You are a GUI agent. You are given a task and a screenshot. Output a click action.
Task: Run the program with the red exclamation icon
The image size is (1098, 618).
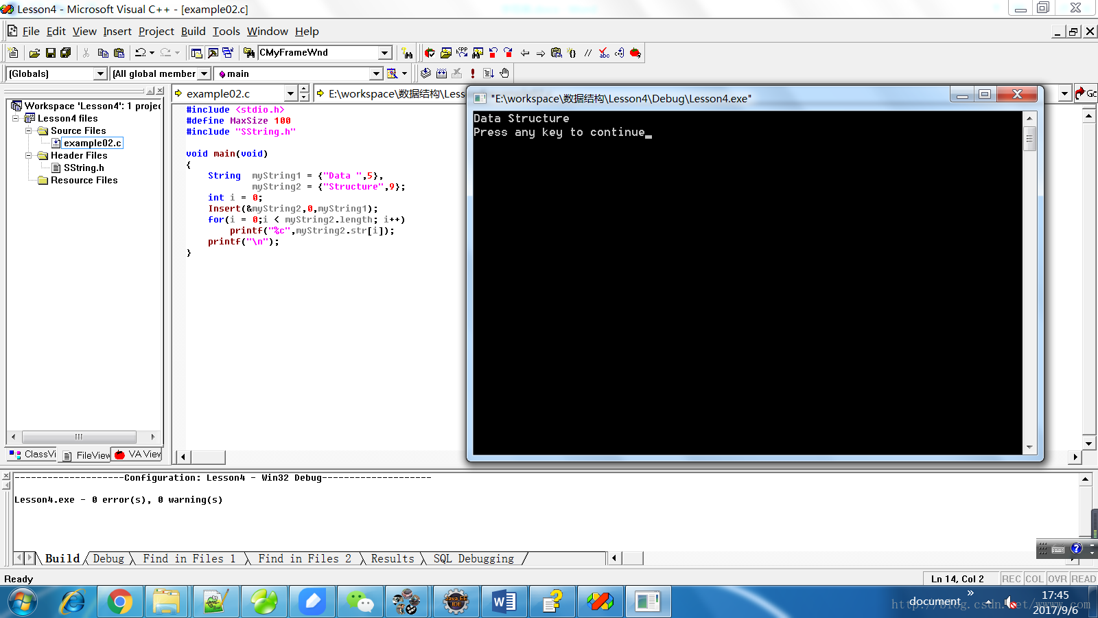(x=473, y=73)
